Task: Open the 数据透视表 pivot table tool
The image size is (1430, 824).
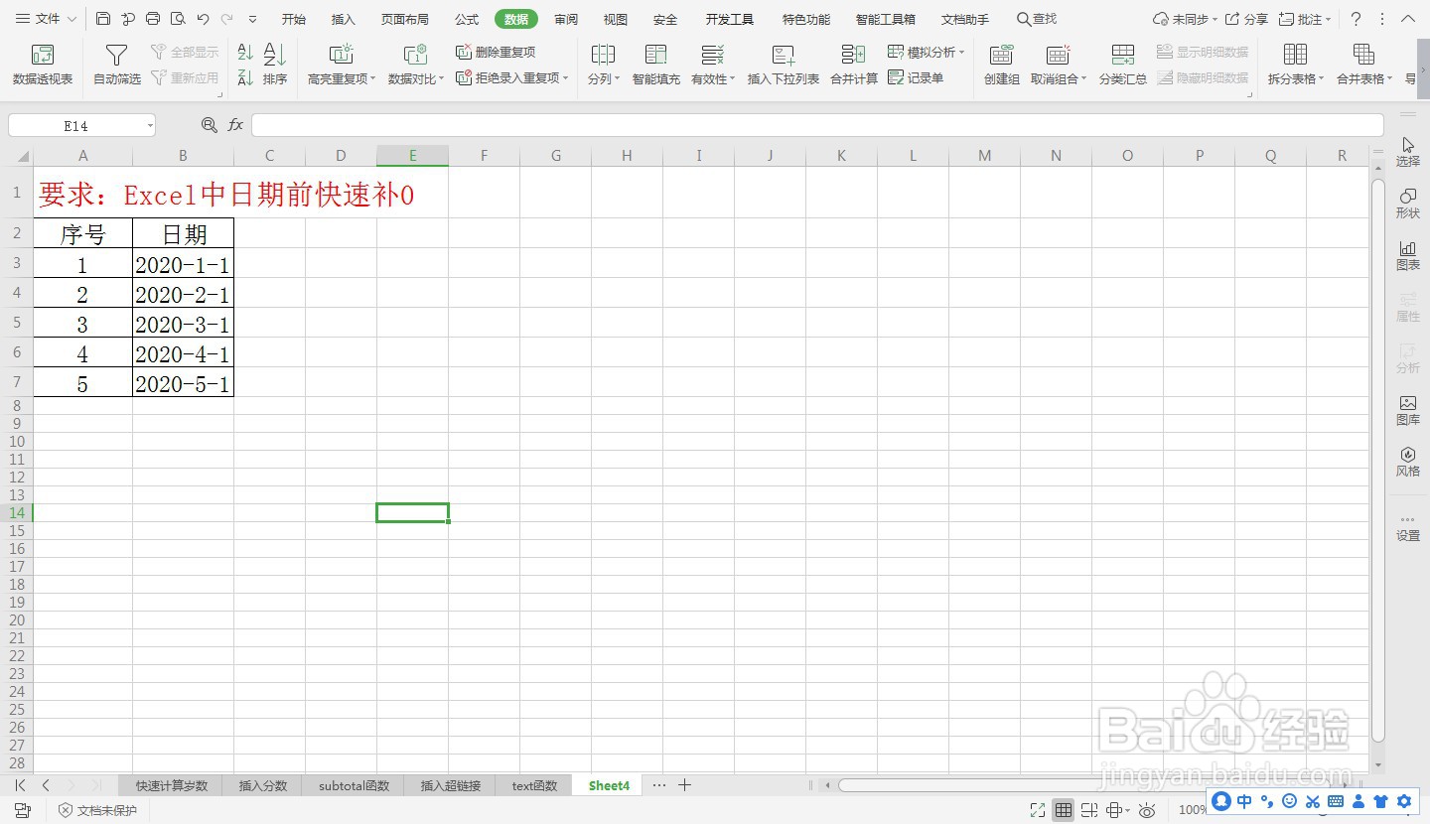Action: [x=43, y=65]
